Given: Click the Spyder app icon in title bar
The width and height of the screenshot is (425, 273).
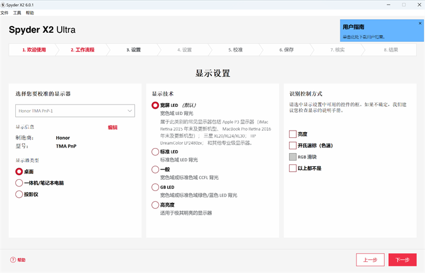Looking at the screenshot, I should point(3,5).
